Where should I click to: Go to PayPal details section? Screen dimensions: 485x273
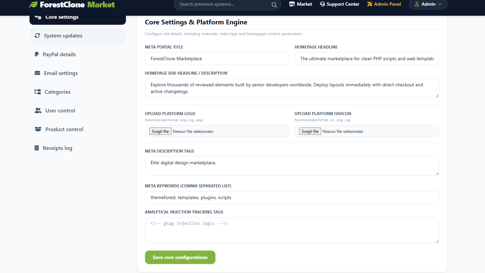pos(78,54)
